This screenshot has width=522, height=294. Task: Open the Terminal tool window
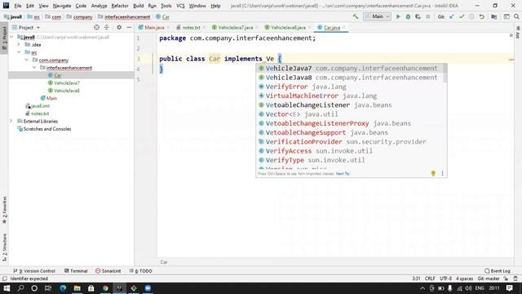(x=76, y=271)
